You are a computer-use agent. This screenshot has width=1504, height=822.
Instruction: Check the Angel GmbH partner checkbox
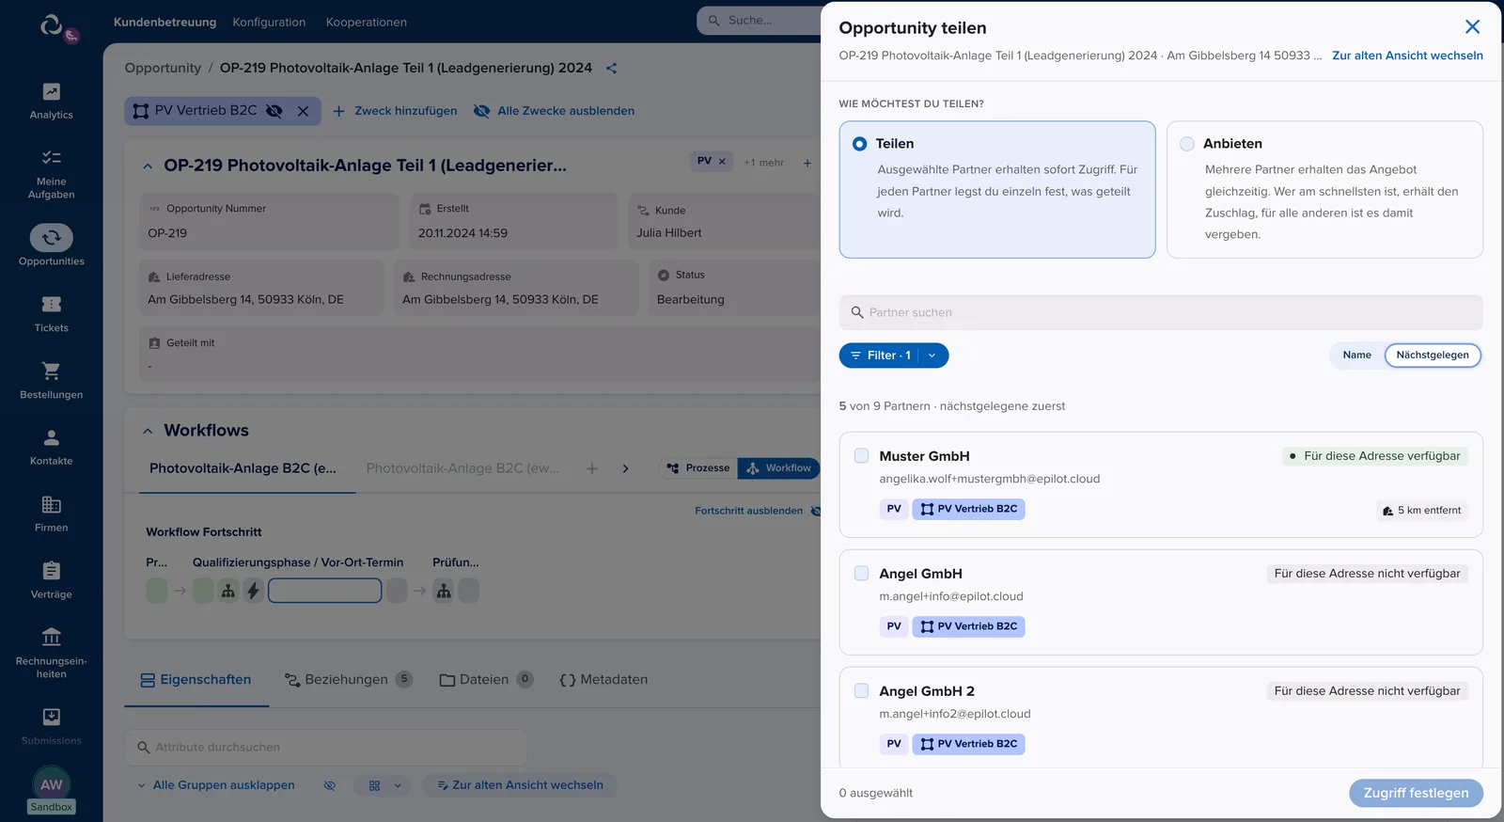click(861, 574)
